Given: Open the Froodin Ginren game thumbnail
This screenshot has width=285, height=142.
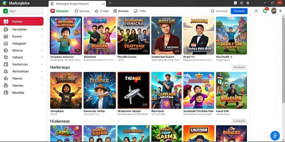Looking at the screenshot, I should tap(134, 35).
